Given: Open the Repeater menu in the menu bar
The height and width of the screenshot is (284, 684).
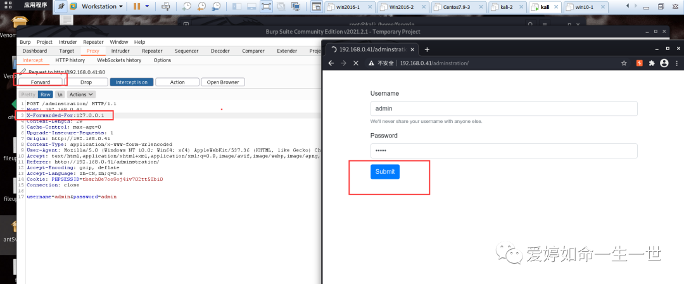Looking at the screenshot, I should pyautogui.click(x=93, y=42).
